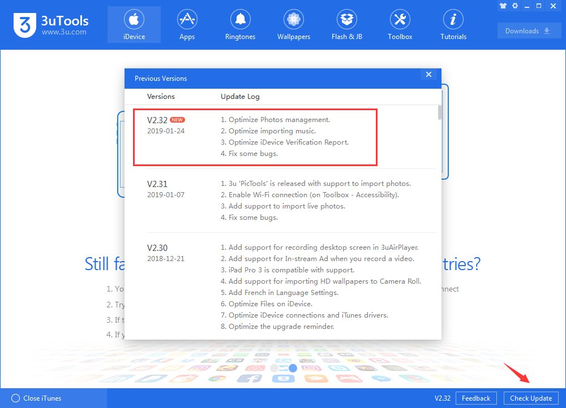
Task: Click the 2019-01-07 release date
Action: pos(166,194)
